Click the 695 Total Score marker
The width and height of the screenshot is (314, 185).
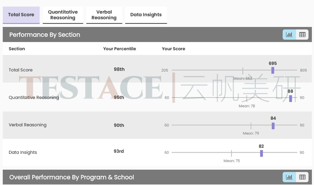click(x=273, y=70)
